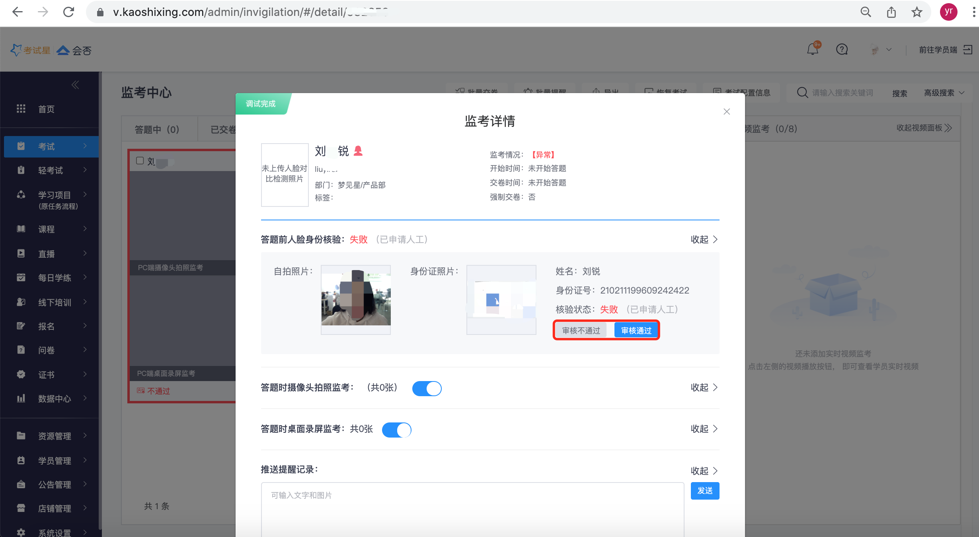Click the browser share icon
The image size is (979, 537).
[x=891, y=12]
